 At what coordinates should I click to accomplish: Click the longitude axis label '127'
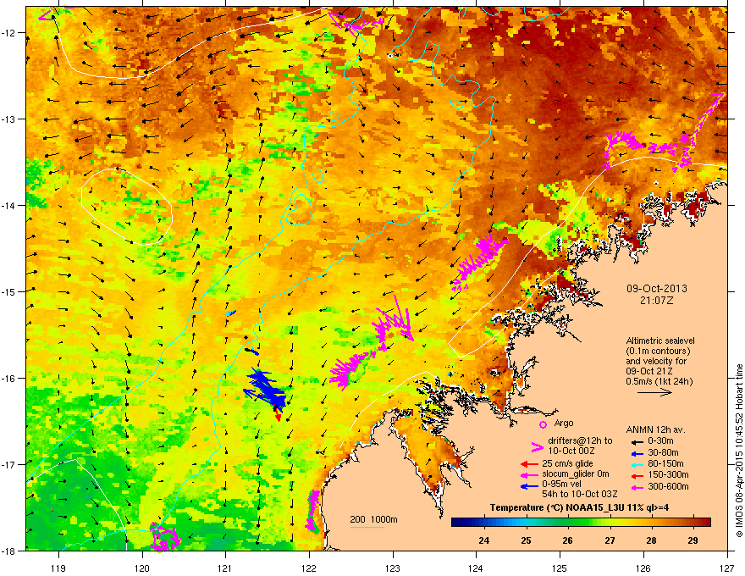coord(727,568)
